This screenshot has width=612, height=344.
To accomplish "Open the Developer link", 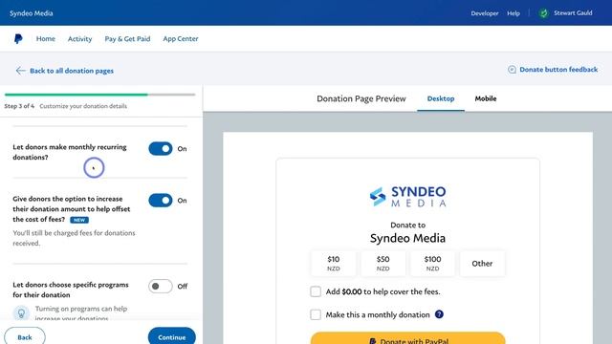I will 485,13.
